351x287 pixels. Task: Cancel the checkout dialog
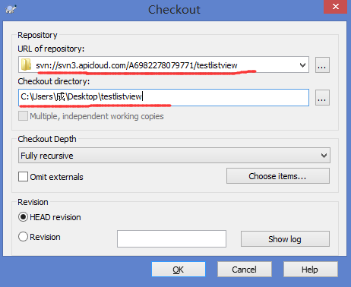(245, 270)
